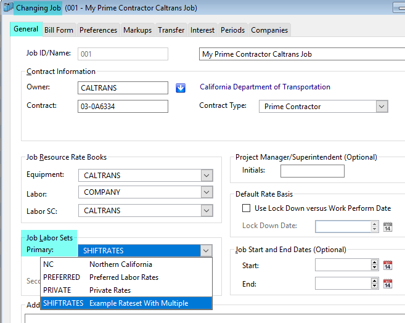Click the Owner field showing CALTRANS
Screen dimensions: 405x323
click(x=123, y=88)
